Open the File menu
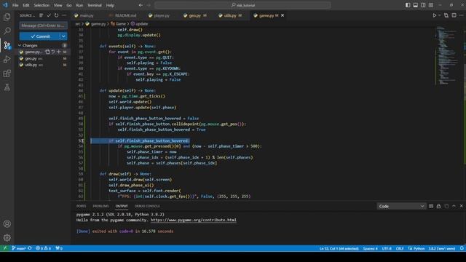 [15, 5]
